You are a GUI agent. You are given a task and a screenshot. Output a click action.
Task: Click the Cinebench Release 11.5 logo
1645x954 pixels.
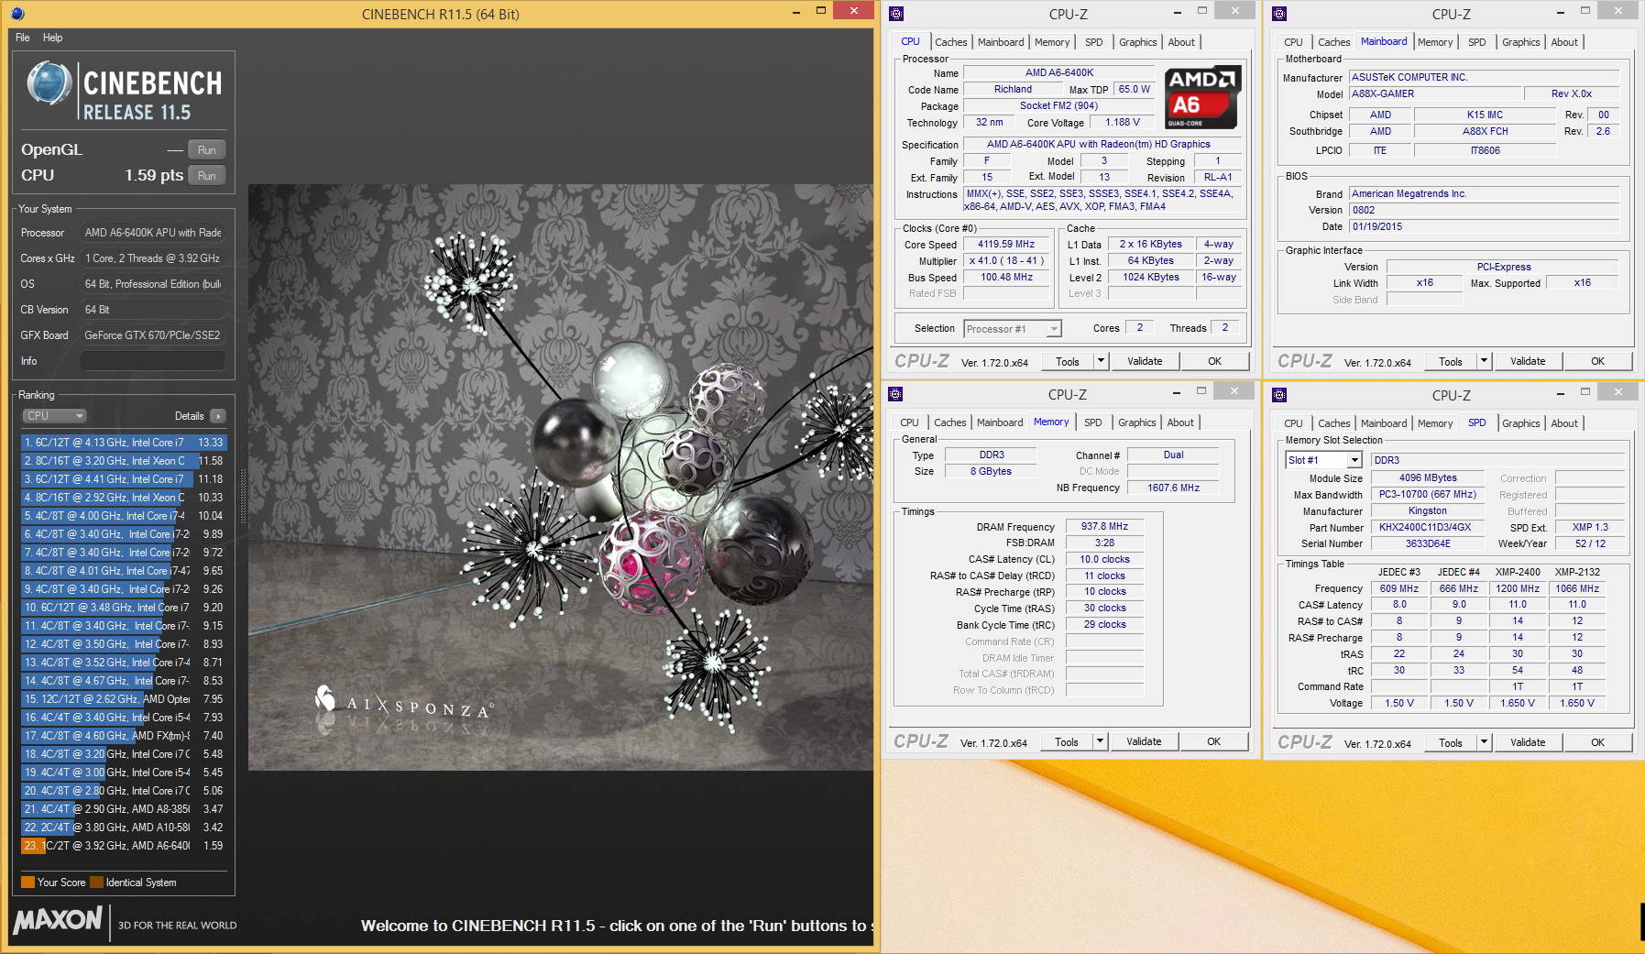click(x=124, y=92)
